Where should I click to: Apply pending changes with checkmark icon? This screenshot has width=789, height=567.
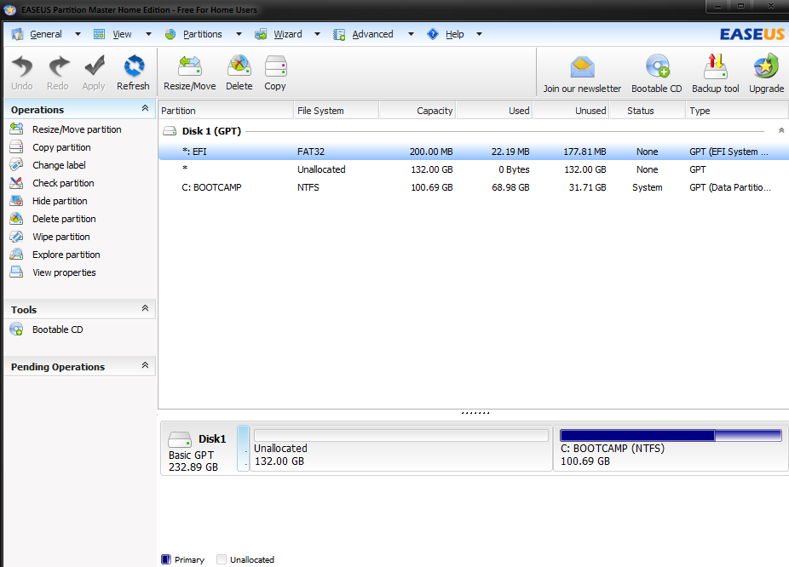(x=94, y=66)
